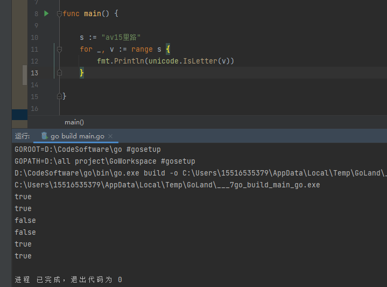The height and width of the screenshot is (287, 387).
Task: Click the first 'true' console output
Action: click(x=23, y=197)
